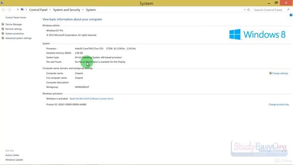Click the Forward navigation arrow

tap(9, 10)
